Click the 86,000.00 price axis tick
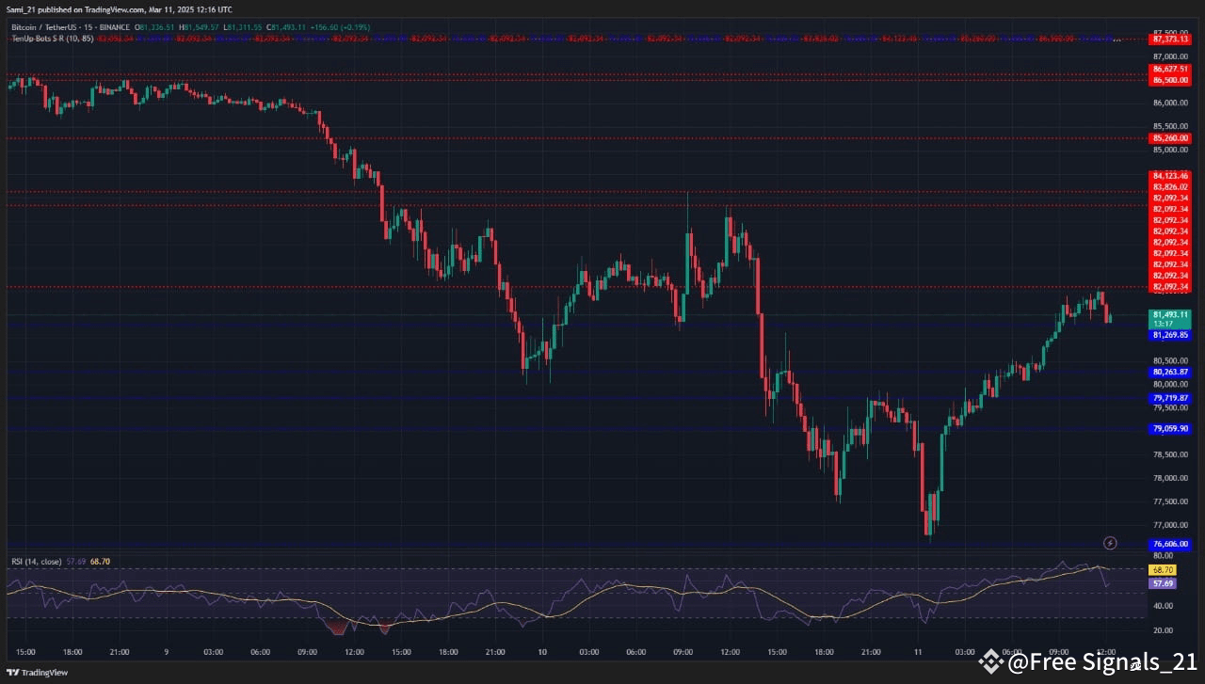Image resolution: width=1205 pixels, height=684 pixels. tap(1169, 103)
